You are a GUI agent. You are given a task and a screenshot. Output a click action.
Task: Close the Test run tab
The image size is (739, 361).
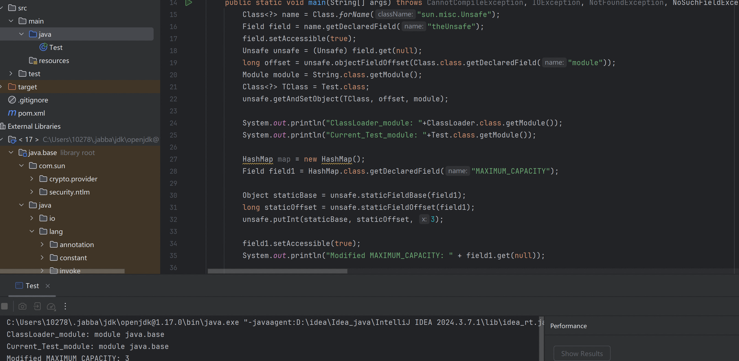click(x=48, y=286)
